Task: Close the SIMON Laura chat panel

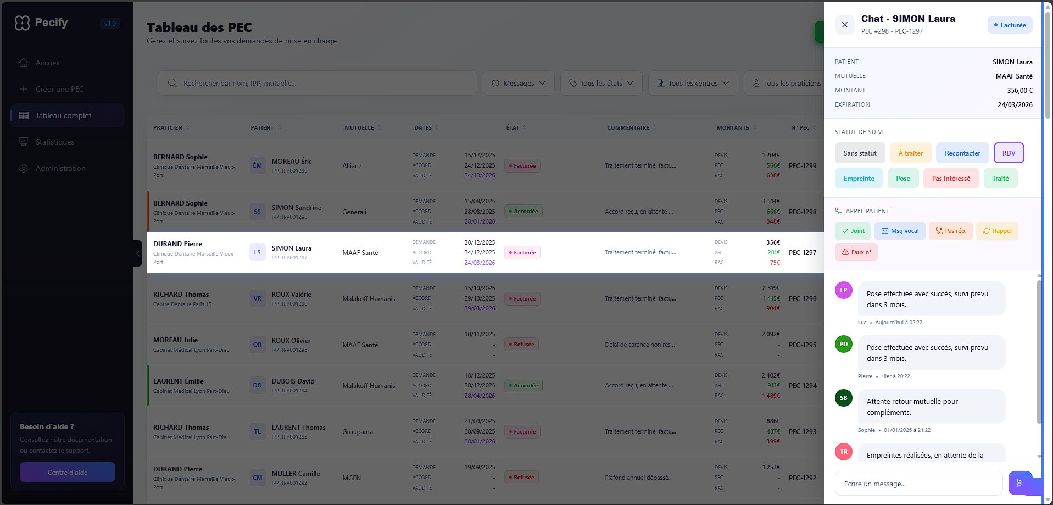Action: [845, 25]
